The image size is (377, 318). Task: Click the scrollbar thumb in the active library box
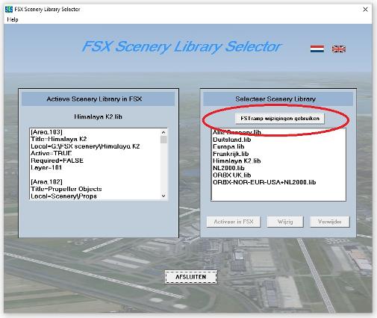point(163,140)
